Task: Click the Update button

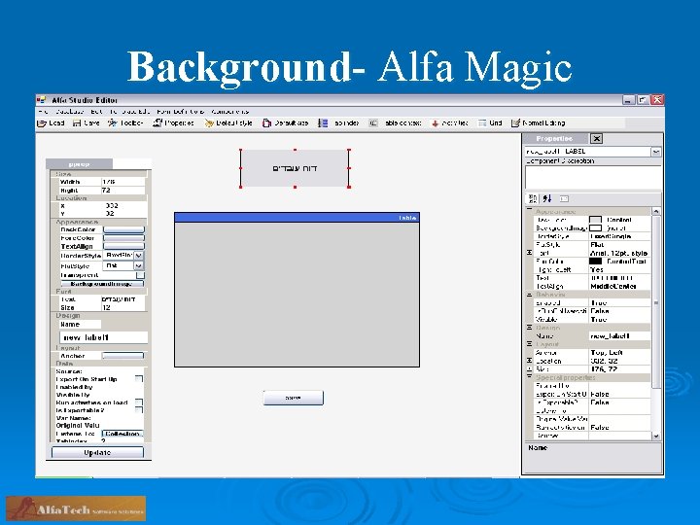Action: tap(98, 453)
